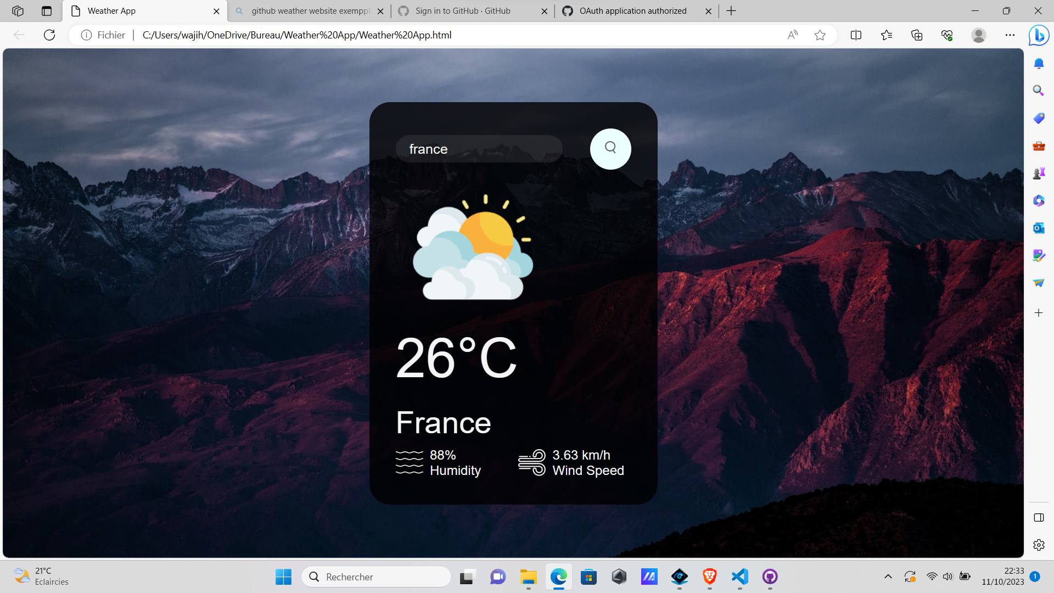The width and height of the screenshot is (1054, 593).
Task: Open GitHub Desktop from the taskbar
Action: (770, 577)
